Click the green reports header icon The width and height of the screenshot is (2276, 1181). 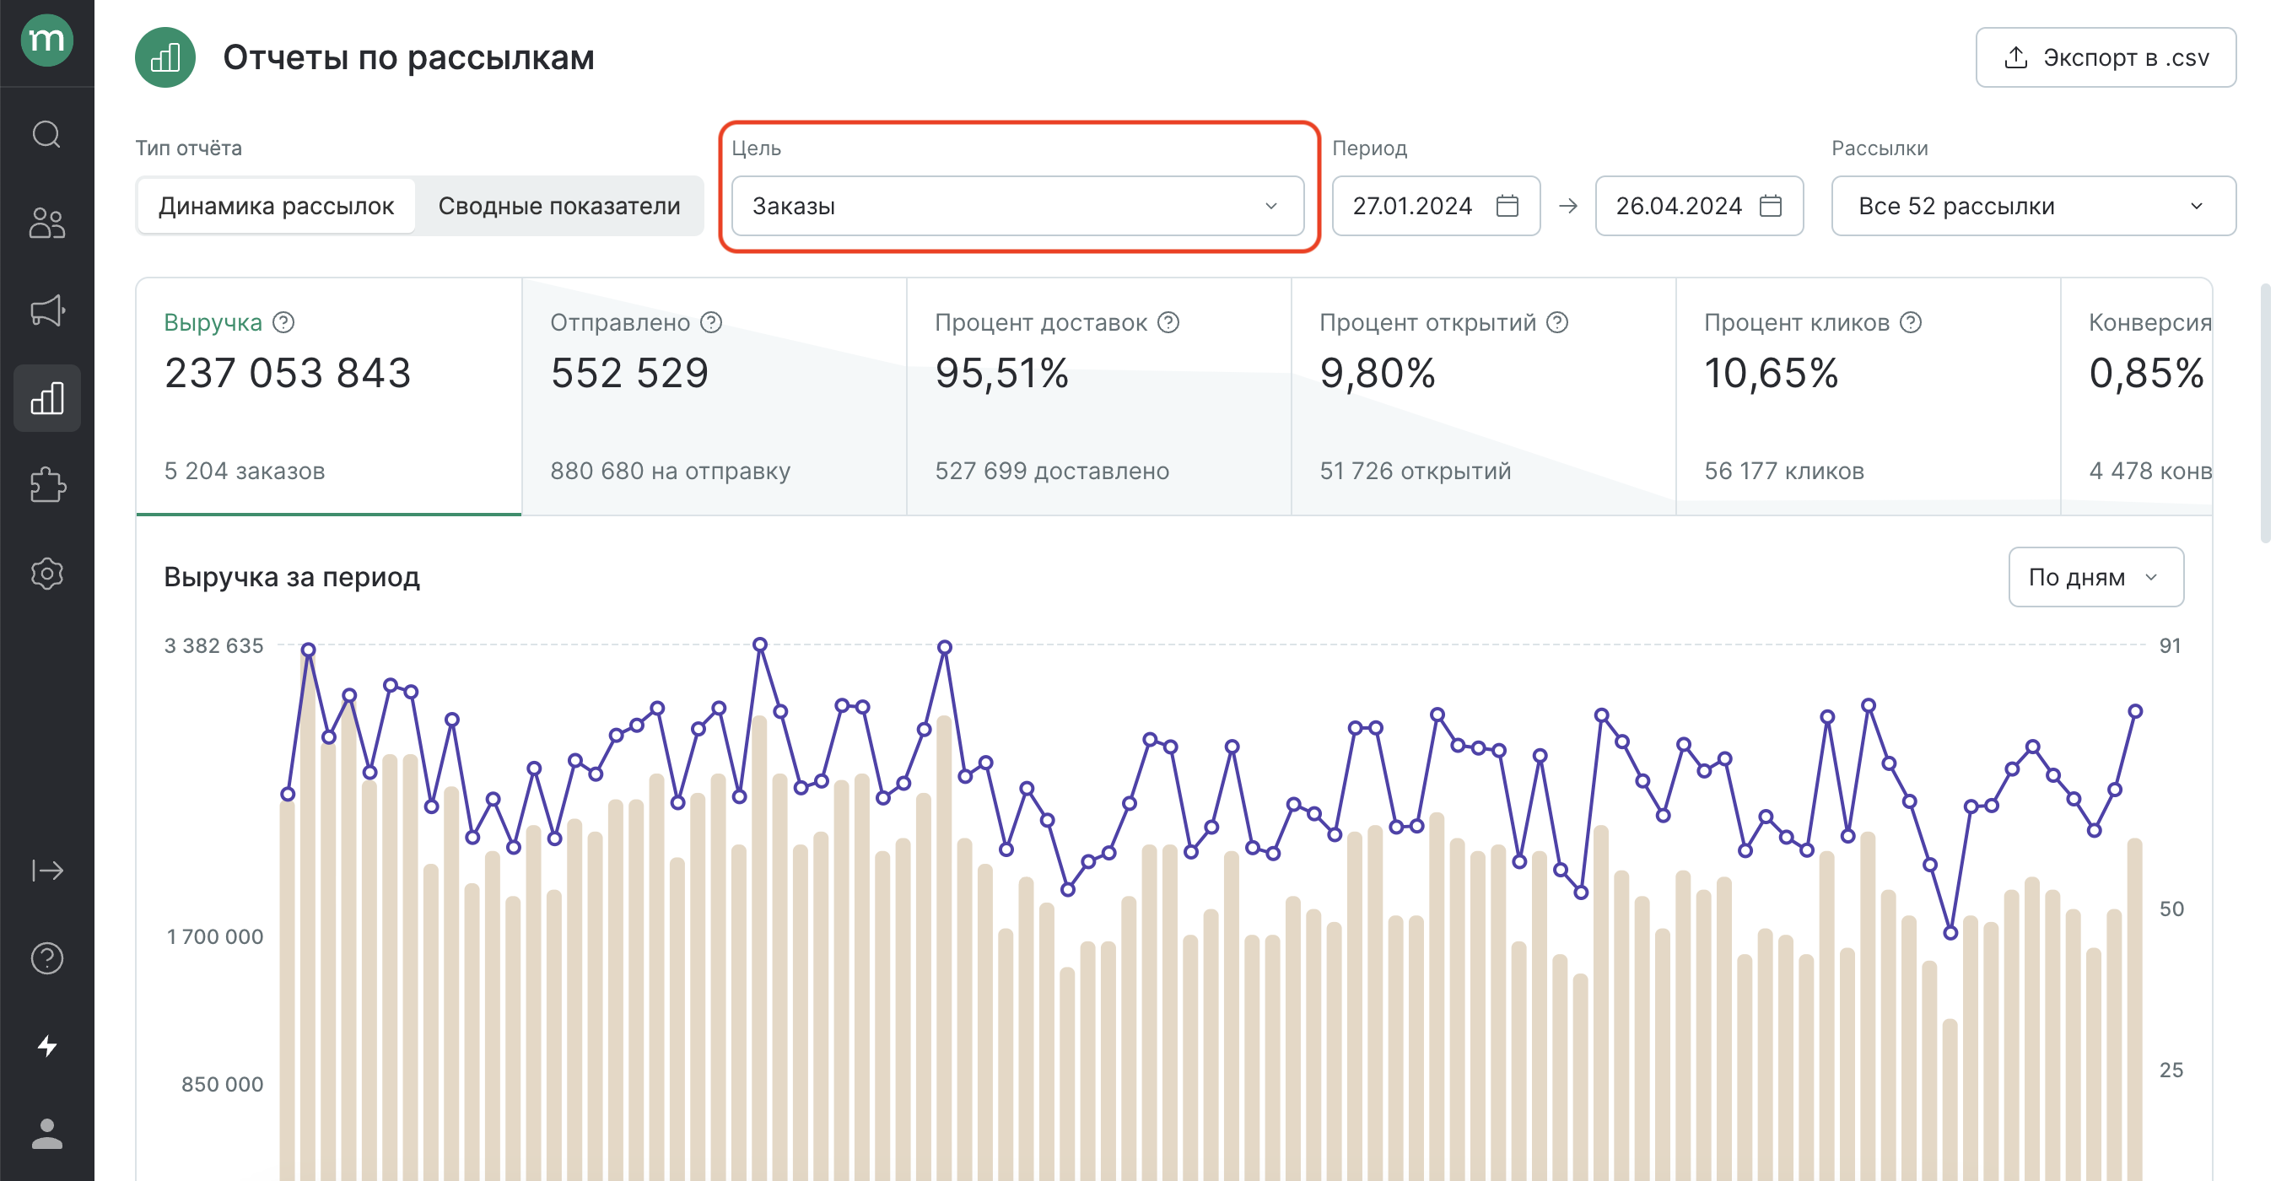pos(165,57)
